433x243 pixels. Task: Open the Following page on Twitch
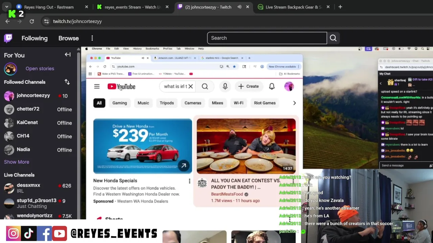35,38
